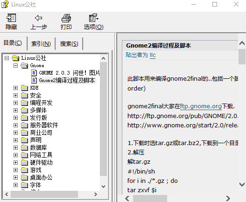Click the content pane's horizontal scroll right arrow

click(228, 198)
